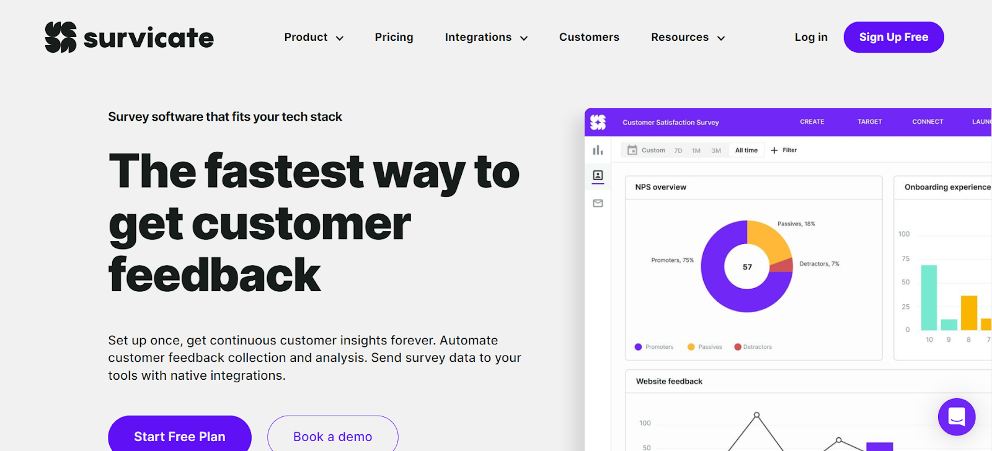Switch the time range to 7D
Image resolution: width=992 pixels, height=451 pixels.
(x=677, y=149)
